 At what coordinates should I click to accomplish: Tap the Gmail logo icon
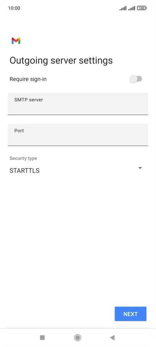click(x=16, y=41)
